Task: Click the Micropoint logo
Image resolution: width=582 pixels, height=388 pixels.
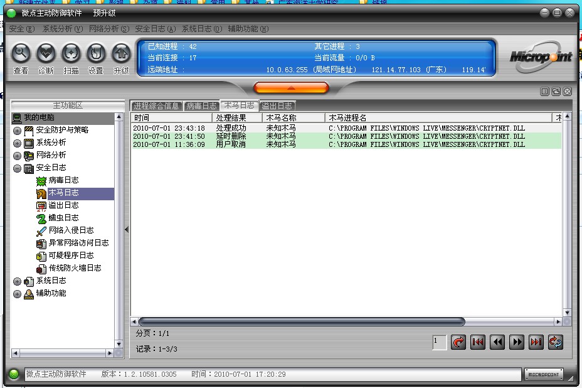Action: coord(541,57)
